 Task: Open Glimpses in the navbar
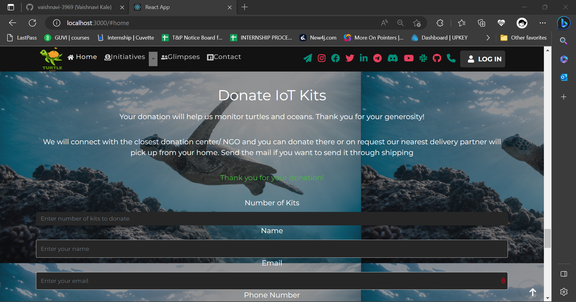pos(180,57)
